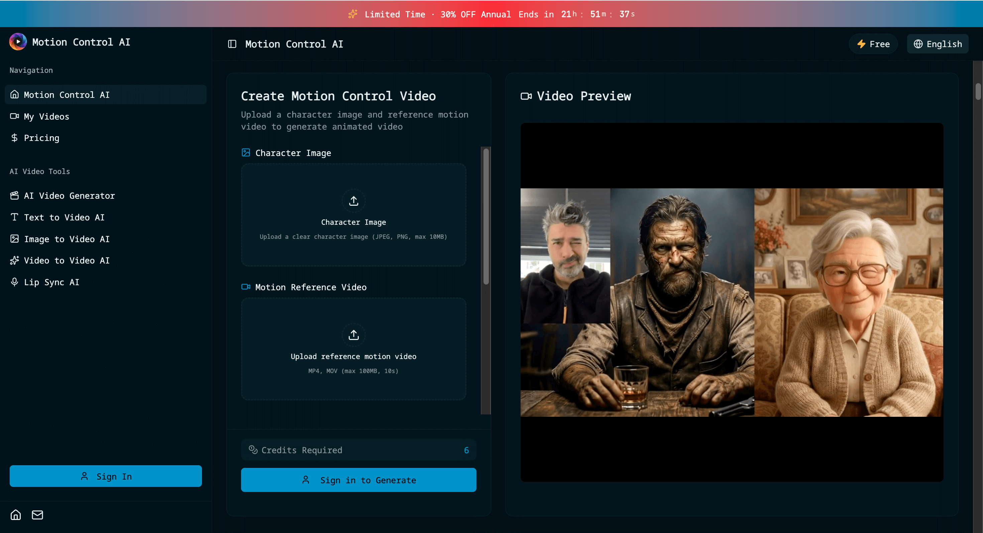
Task: Open the AI Video Generator tool
Action: (x=69, y=196)
